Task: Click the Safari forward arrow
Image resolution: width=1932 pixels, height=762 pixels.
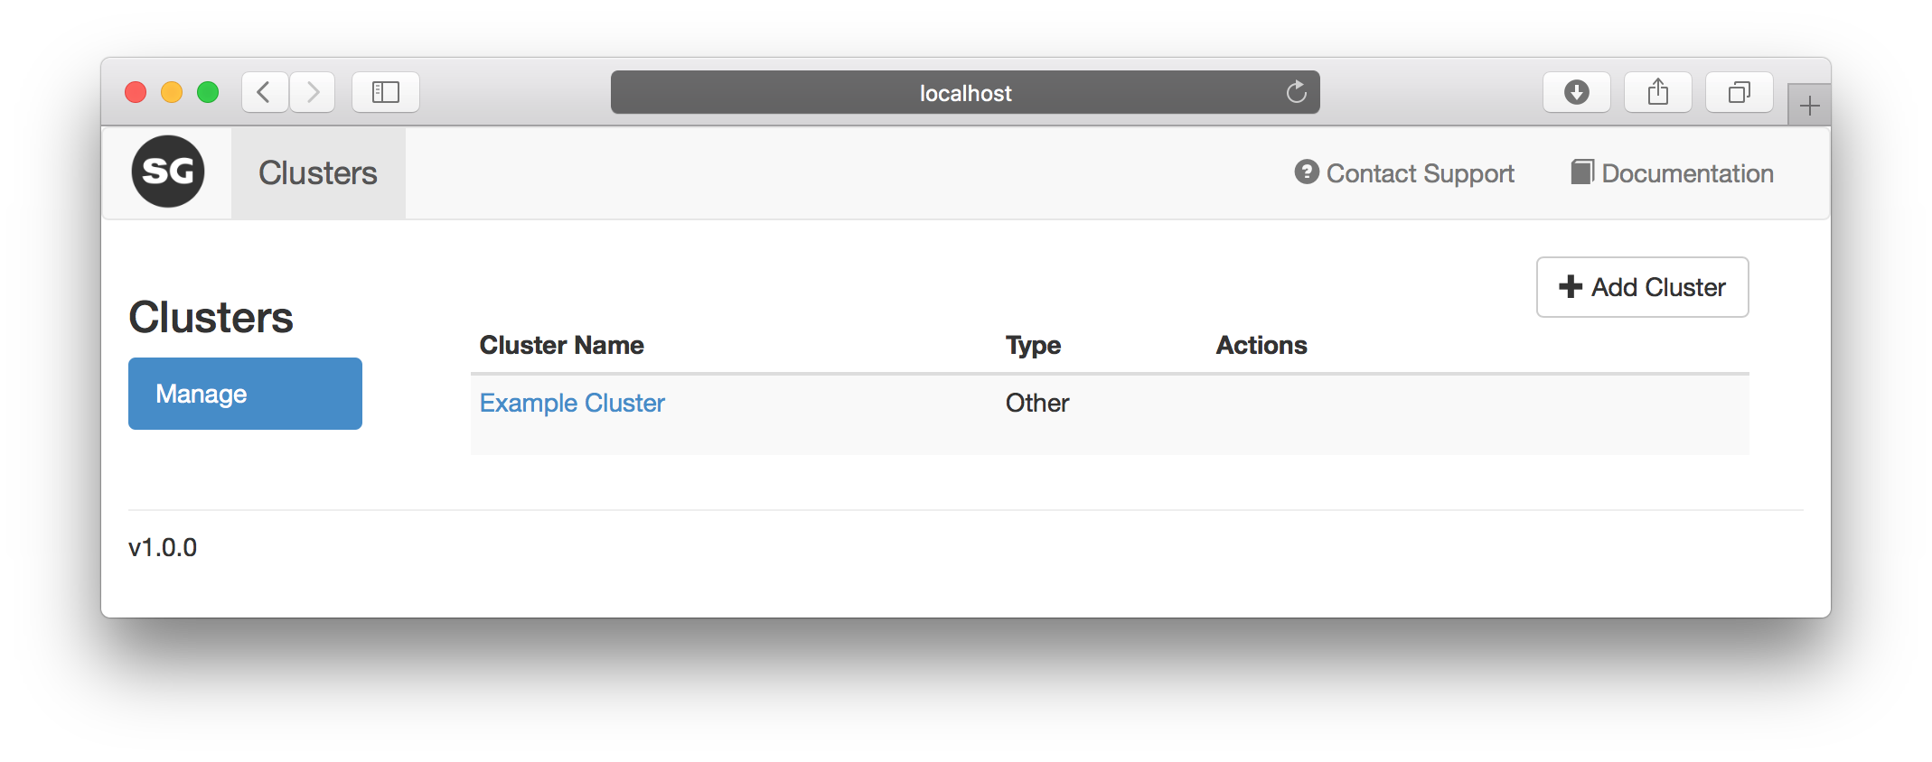Action: coord(313,92)
